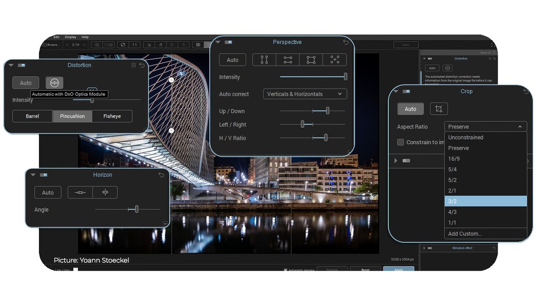536x301 pixels.
Task: Check the Constrain to image box in Crop panel
Action: click(401, 142)
